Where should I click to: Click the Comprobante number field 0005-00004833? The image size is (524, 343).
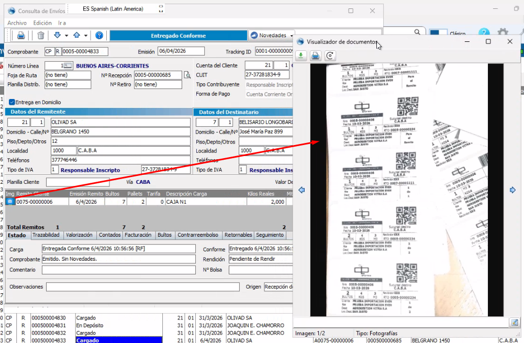pos(85,51)
